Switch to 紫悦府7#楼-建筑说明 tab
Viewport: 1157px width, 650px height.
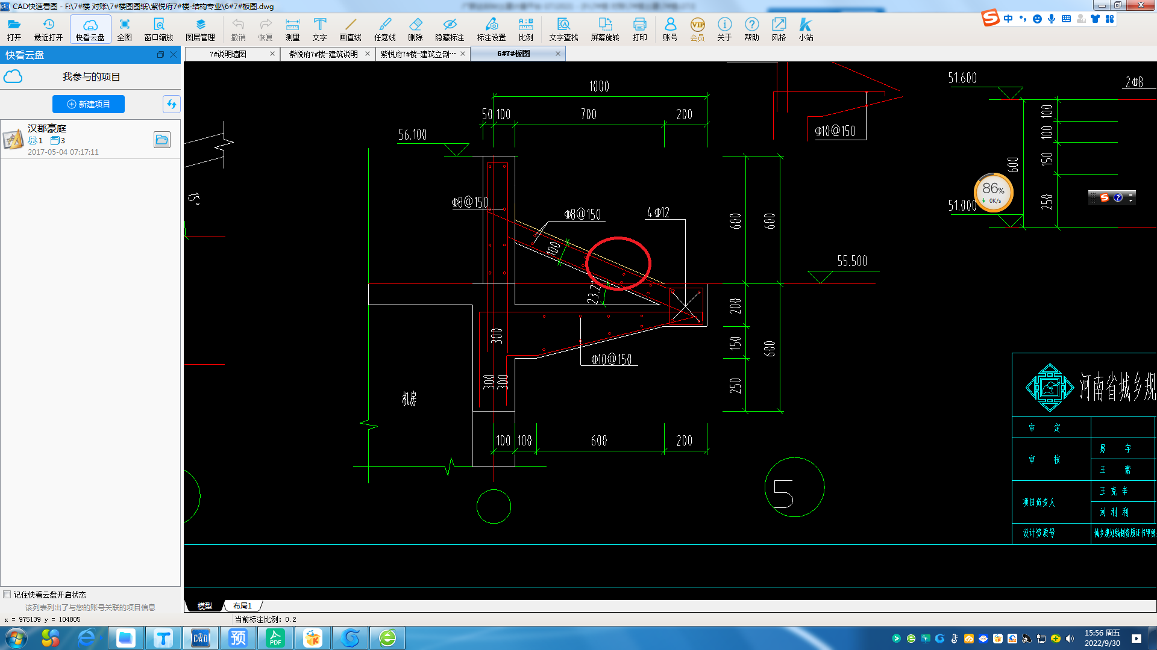tap(324, 53)
